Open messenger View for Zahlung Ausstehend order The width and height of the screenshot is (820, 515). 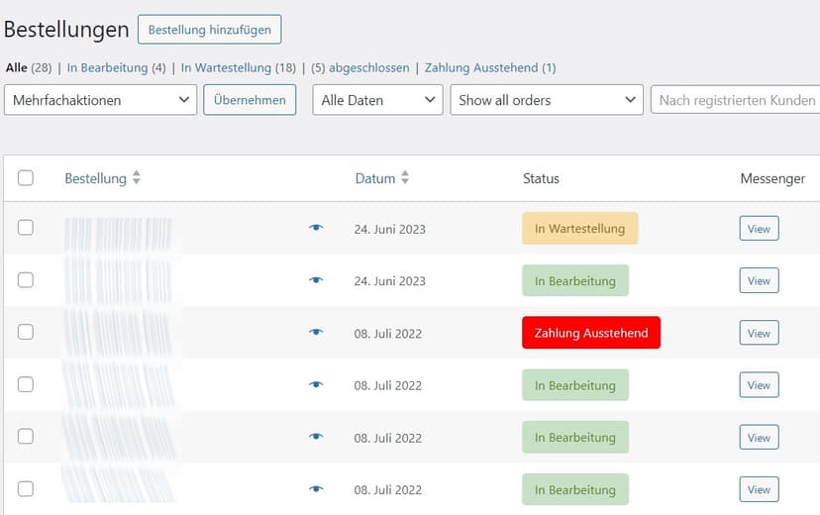click(x=759, y=333)
